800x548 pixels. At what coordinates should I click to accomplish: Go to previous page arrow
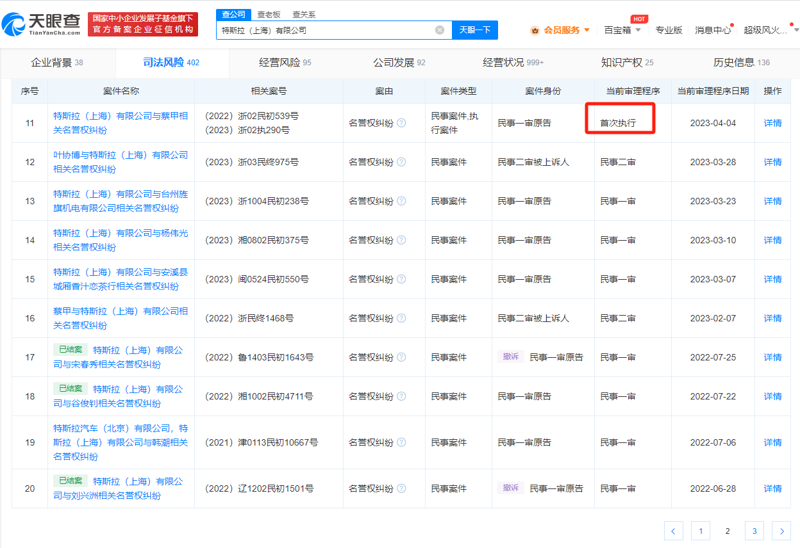coord(673,531)
